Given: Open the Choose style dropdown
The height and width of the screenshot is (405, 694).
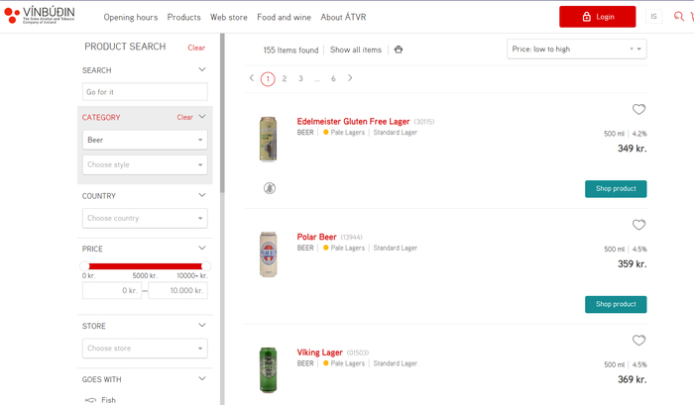Looking at the screenshot, I should [145, 165].
